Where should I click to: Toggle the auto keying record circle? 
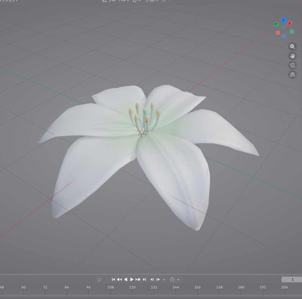coord(100,279)
